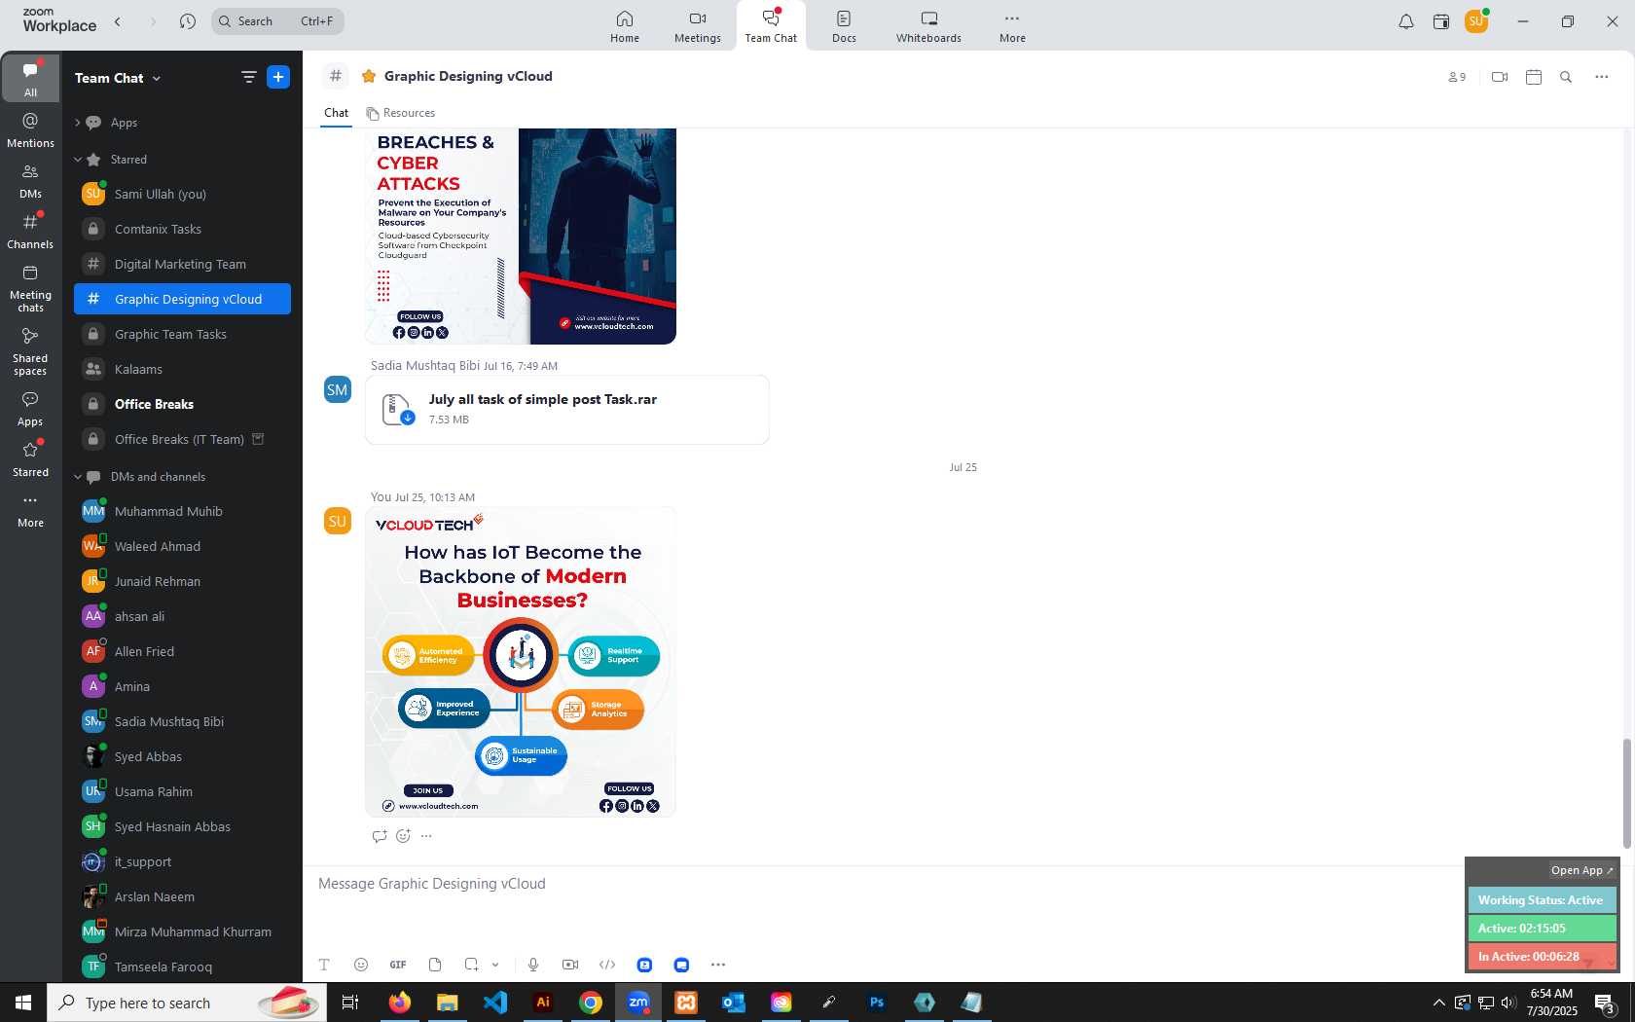Image resolution: width=1635 pixels, height=1022 pixels.
Task: Open the Whiteboards tab
Action: 928,26
